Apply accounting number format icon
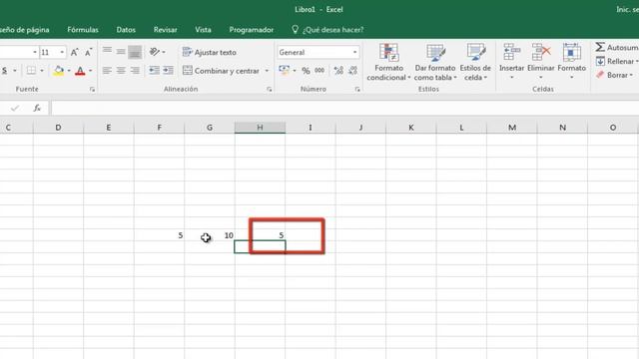Image resolution: width=639 pixels, height=359 pixels. (284, 70)
